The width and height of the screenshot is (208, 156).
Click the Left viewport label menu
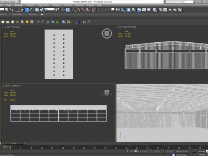(x=11, y=86)
